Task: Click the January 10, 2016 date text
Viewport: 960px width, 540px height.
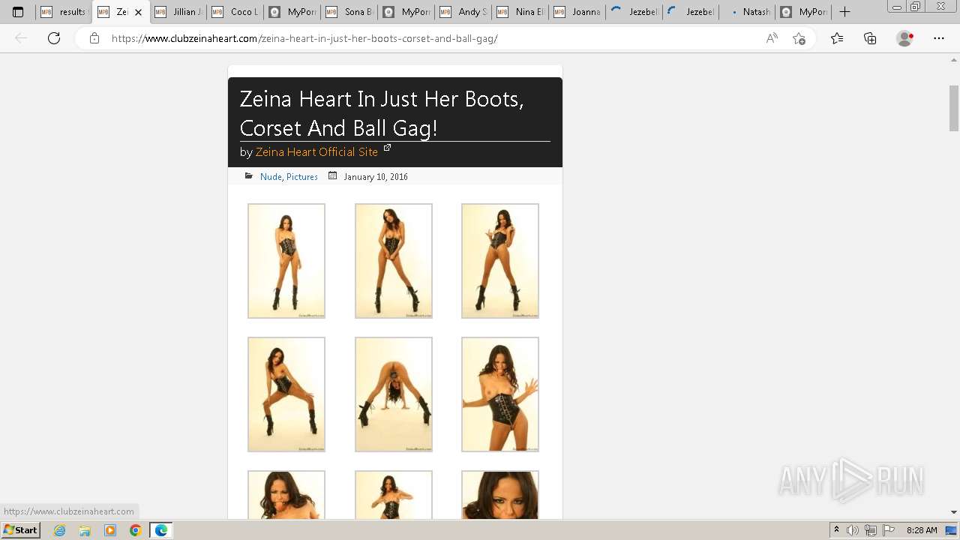Action: pyautogui.click(x=376, y=177)
